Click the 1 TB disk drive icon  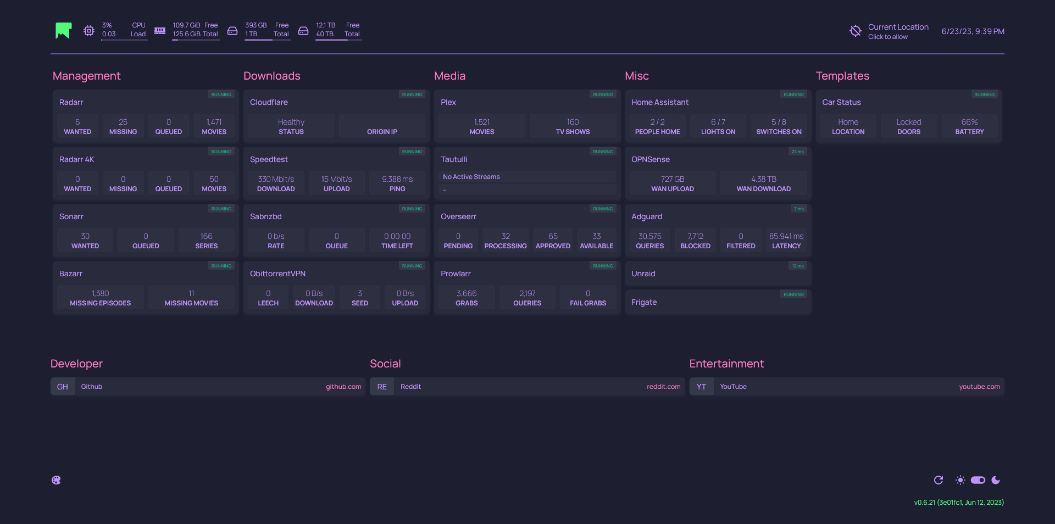tap(232, 31)
